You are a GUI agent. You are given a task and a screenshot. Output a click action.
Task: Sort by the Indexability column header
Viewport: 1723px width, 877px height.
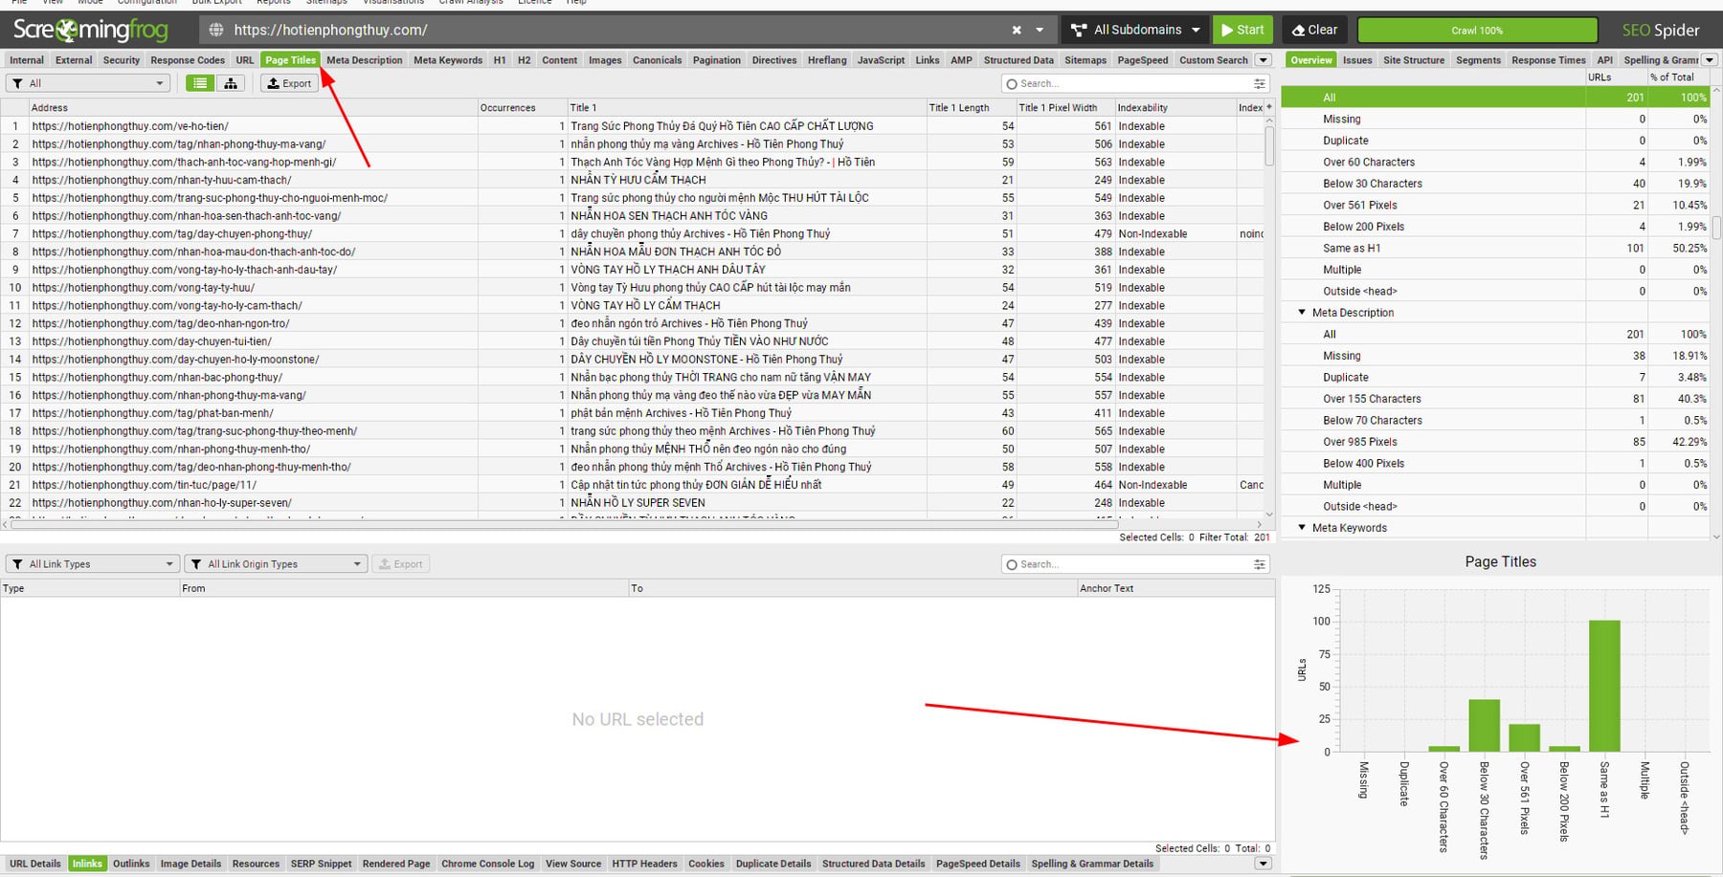point(1175,107)
